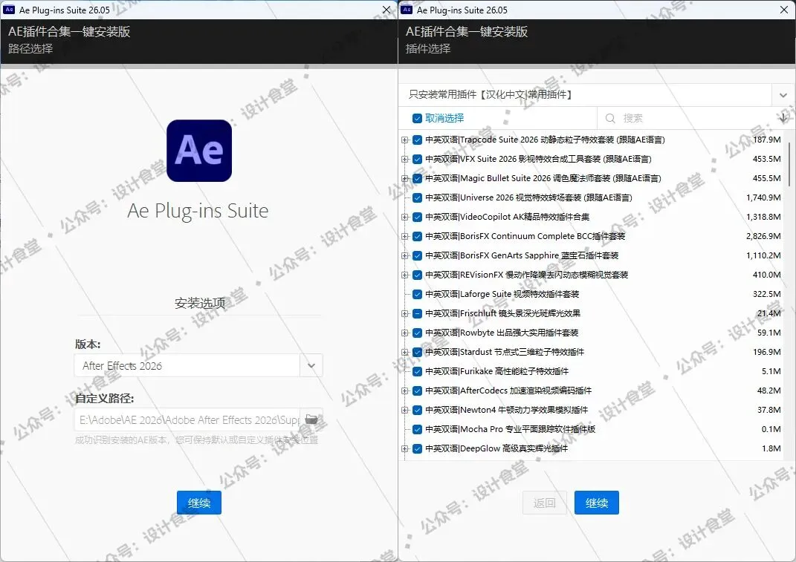The image size is (796, 562).
Task: Uncheck Laforge Suite checkbox
Action: [417, 294]
